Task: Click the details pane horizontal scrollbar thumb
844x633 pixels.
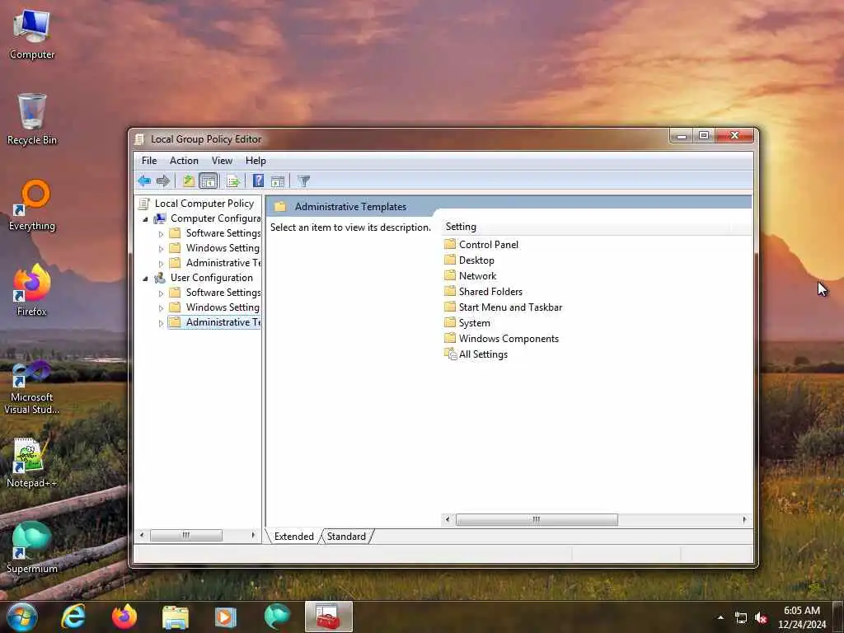Action: (x=537, y=519)
